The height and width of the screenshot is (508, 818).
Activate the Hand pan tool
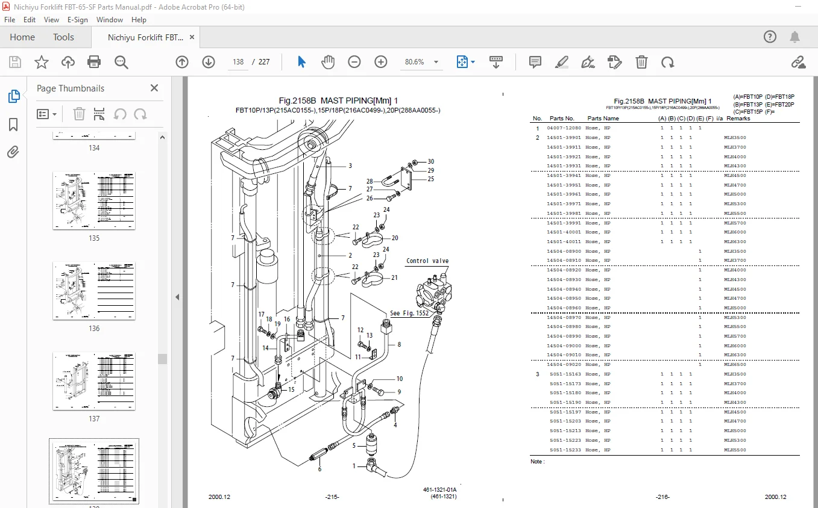click(x=328, y=62)
